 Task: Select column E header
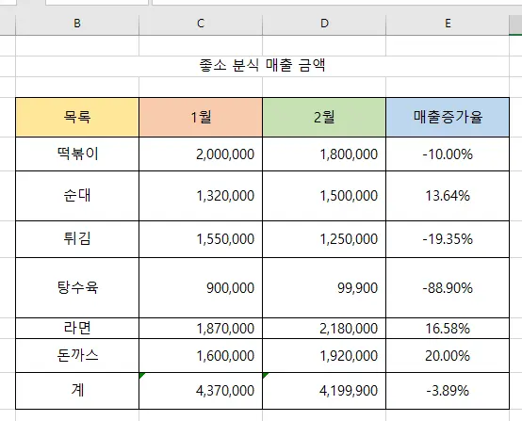coord(448,24)
